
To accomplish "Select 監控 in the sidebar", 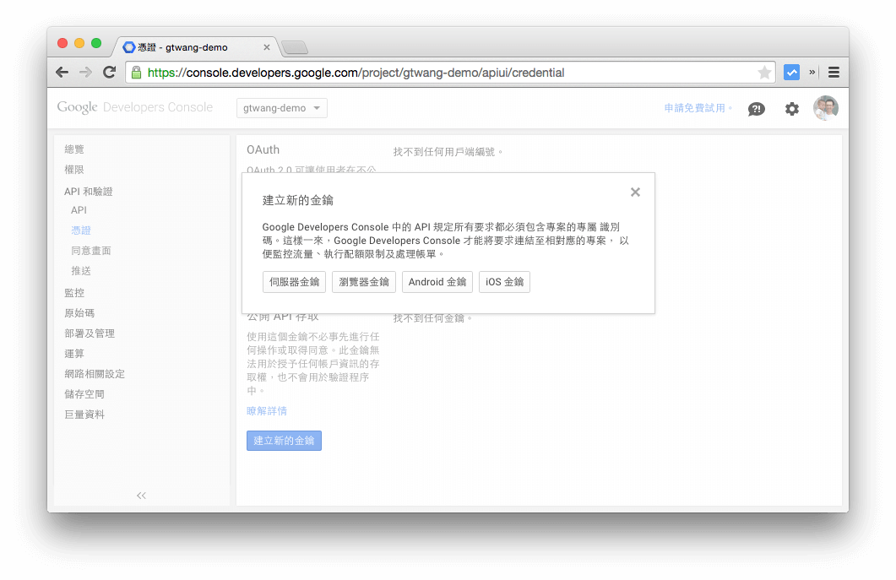I will 73,292.
